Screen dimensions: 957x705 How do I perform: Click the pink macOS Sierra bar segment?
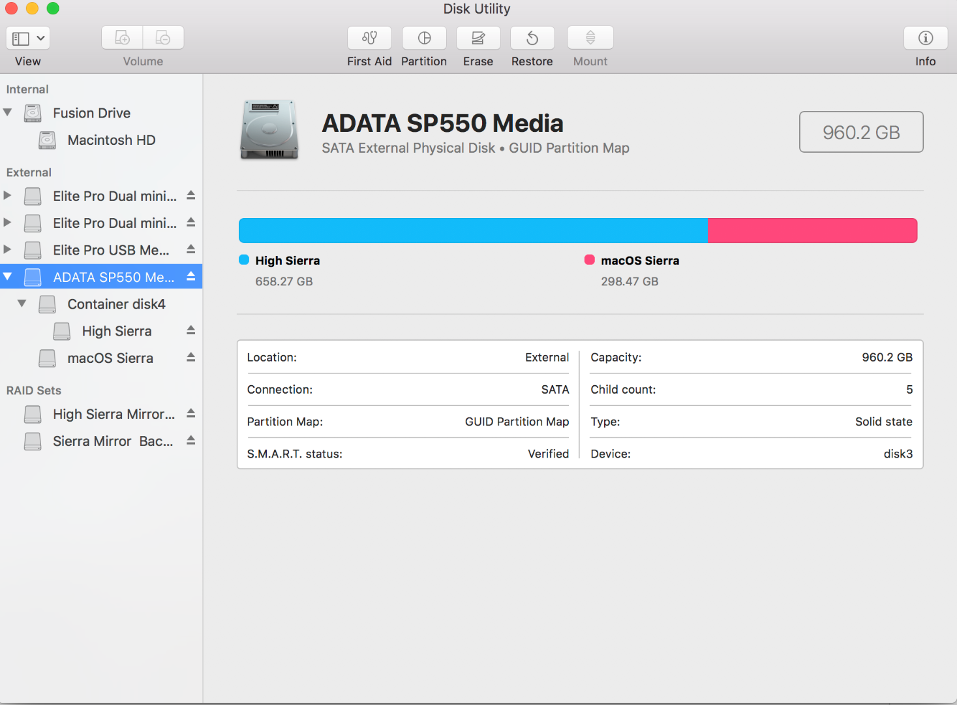pyautogui.click(x=812, y=230)
